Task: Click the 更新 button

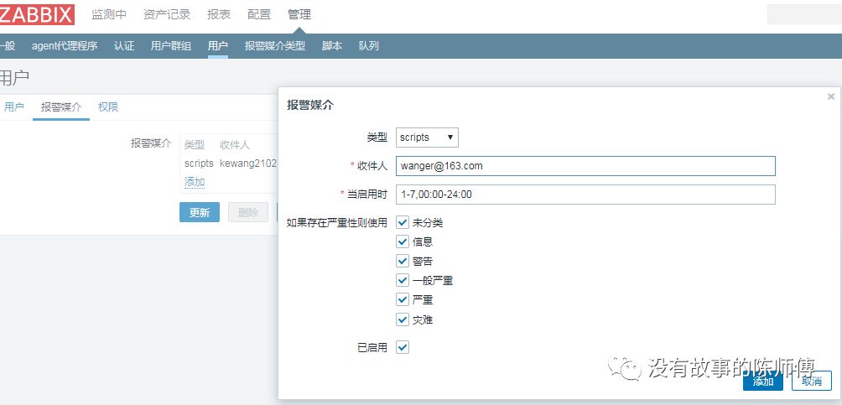Action: point(200,212)
